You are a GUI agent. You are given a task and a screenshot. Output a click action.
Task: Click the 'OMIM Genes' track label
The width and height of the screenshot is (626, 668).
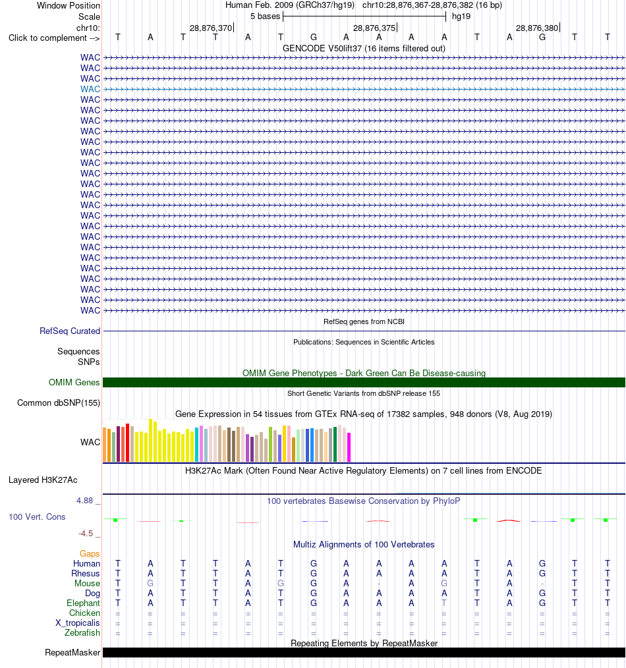pyautogui.click(x=74, y=383)
